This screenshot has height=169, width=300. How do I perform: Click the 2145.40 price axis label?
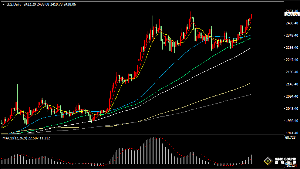(x=291, y=84)
